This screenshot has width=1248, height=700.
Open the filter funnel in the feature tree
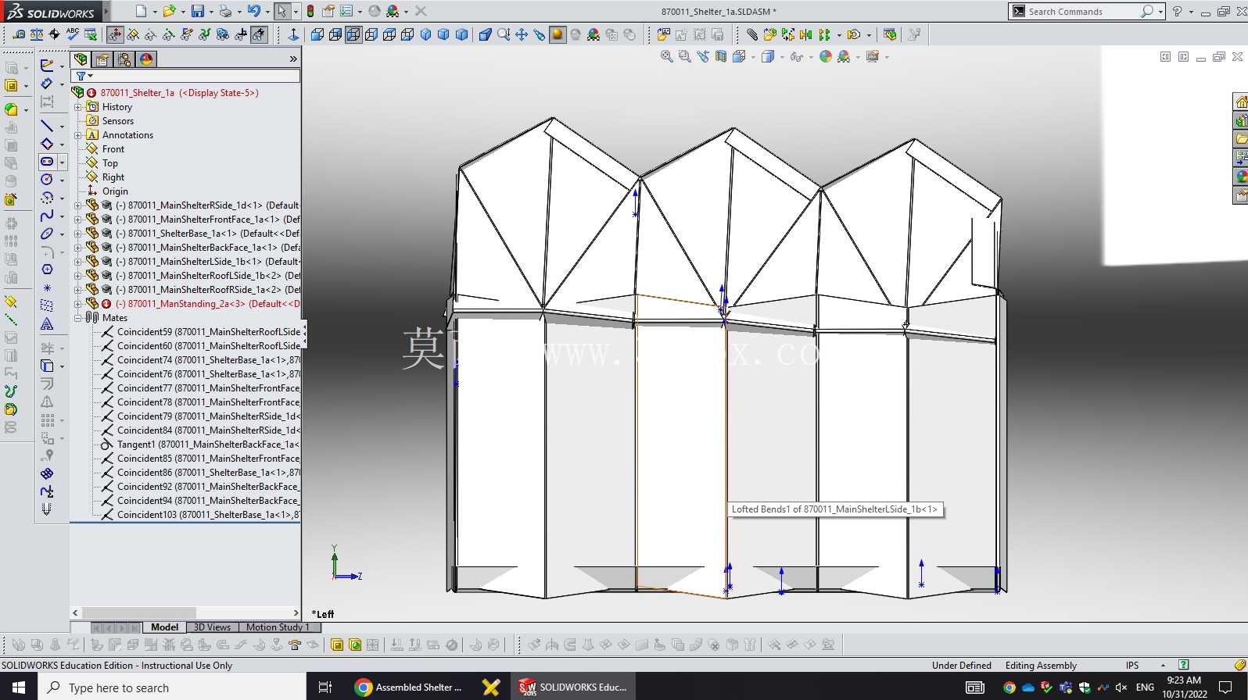pyautogui.click(x=81, y=76)
